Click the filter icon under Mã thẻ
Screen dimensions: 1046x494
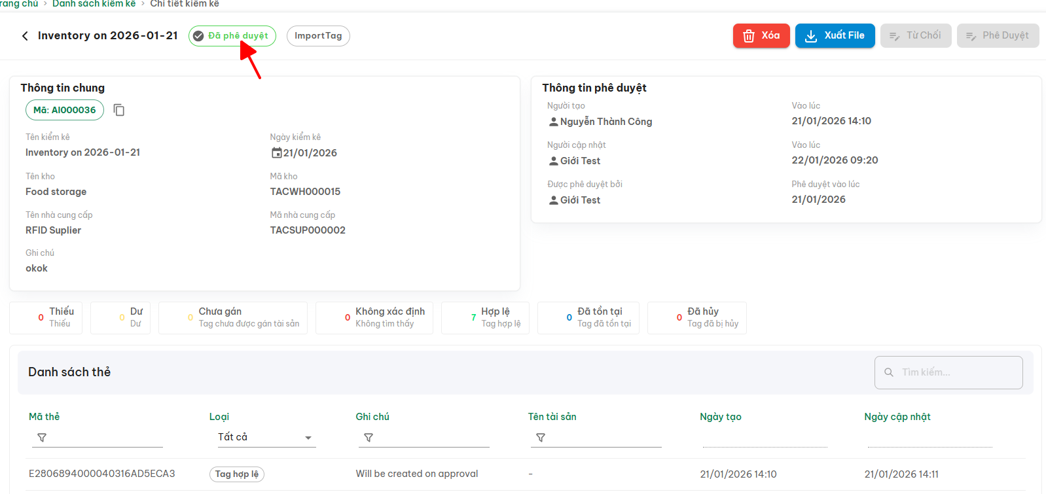[42, 438]
